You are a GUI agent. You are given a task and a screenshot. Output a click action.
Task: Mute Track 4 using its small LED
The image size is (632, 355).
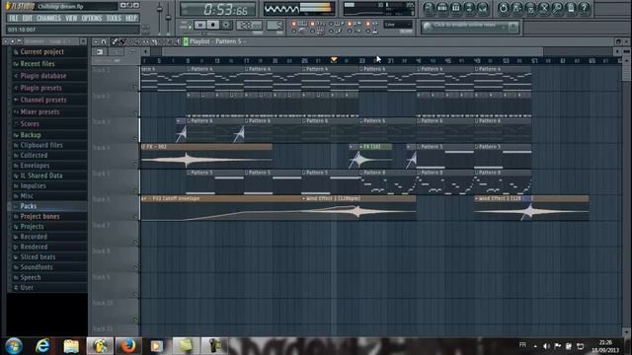coord(135,165)
